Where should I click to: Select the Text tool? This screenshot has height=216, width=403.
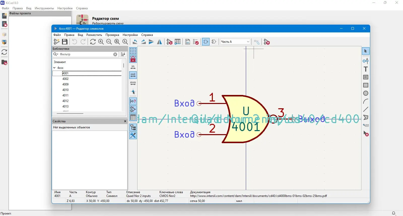point(366,69)
